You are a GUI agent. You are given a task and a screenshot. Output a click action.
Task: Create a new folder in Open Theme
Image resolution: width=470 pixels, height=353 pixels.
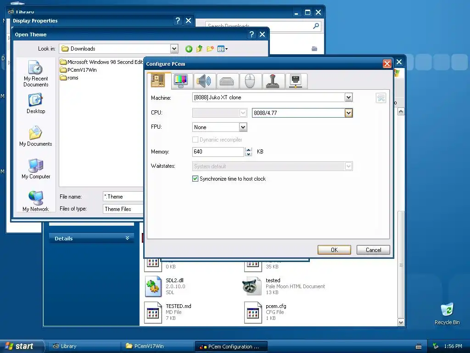point(210,49)
